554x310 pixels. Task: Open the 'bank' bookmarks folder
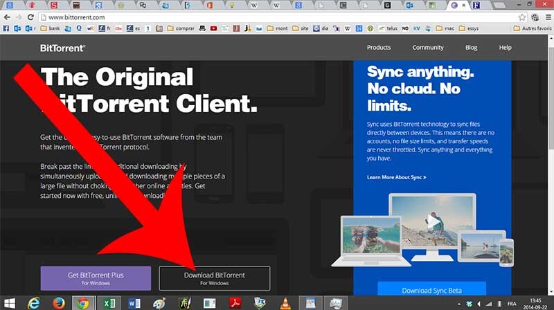[x=50, y=28]
